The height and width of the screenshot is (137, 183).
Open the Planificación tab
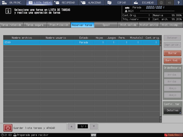coord(59,25)
